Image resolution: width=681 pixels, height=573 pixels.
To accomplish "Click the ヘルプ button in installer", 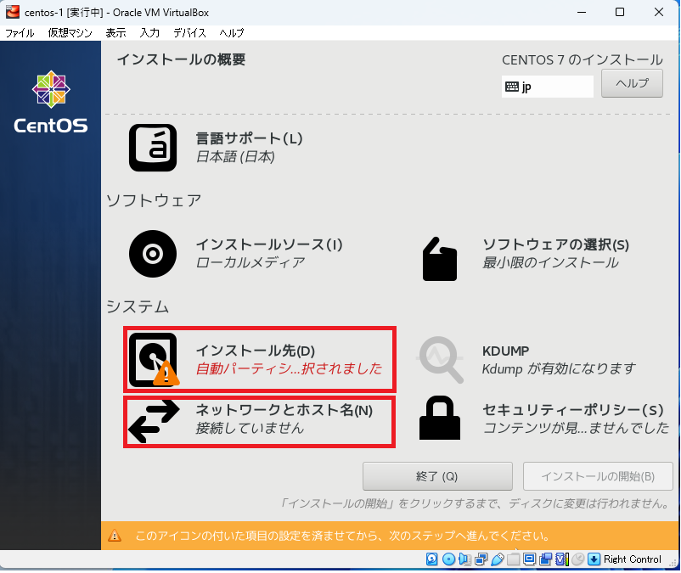I will pyautogui.click(x=632, y=83).
